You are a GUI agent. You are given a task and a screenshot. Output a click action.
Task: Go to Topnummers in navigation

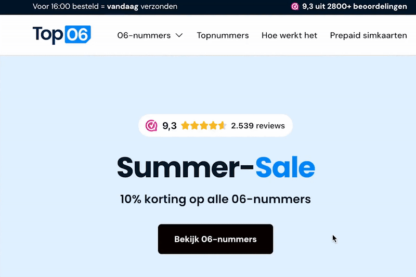(223, 35)
